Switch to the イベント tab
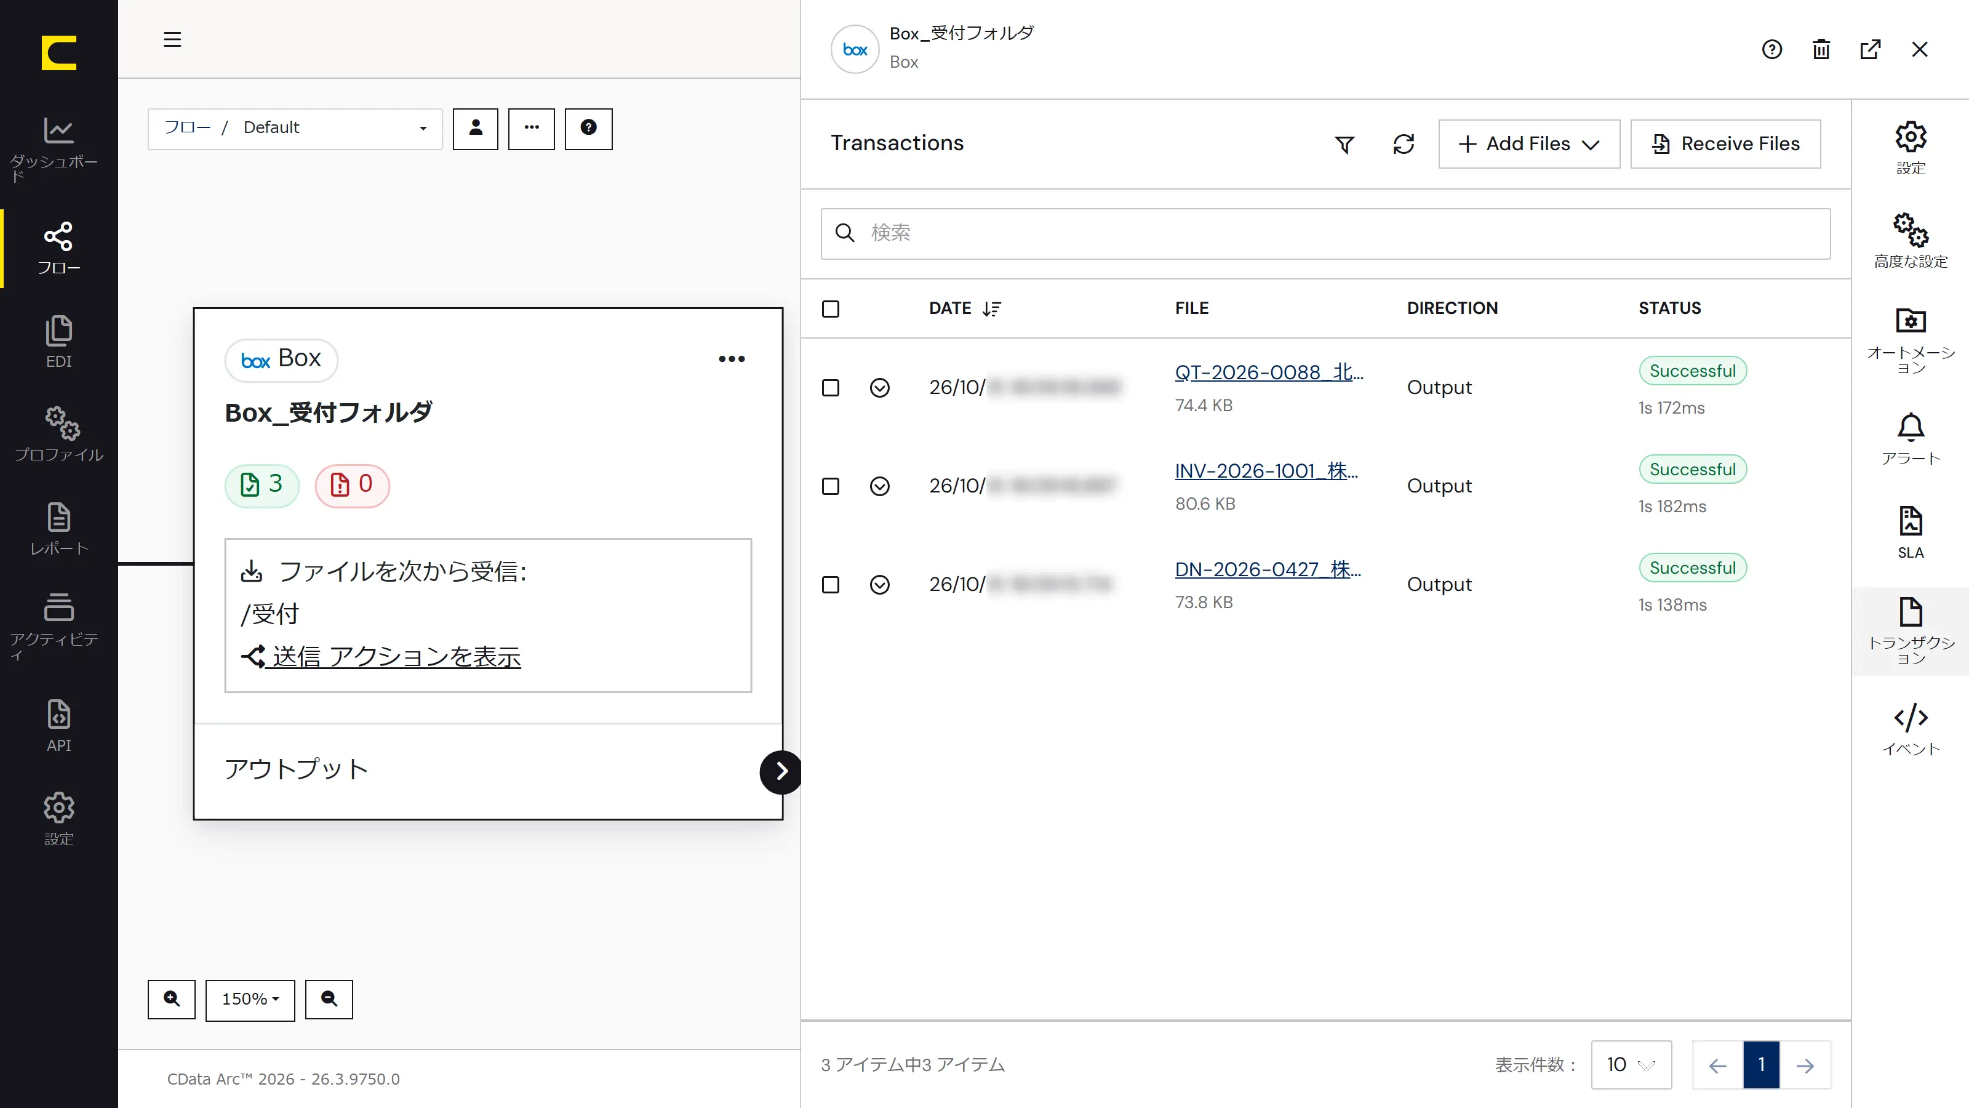 [x=1910, y=730]
